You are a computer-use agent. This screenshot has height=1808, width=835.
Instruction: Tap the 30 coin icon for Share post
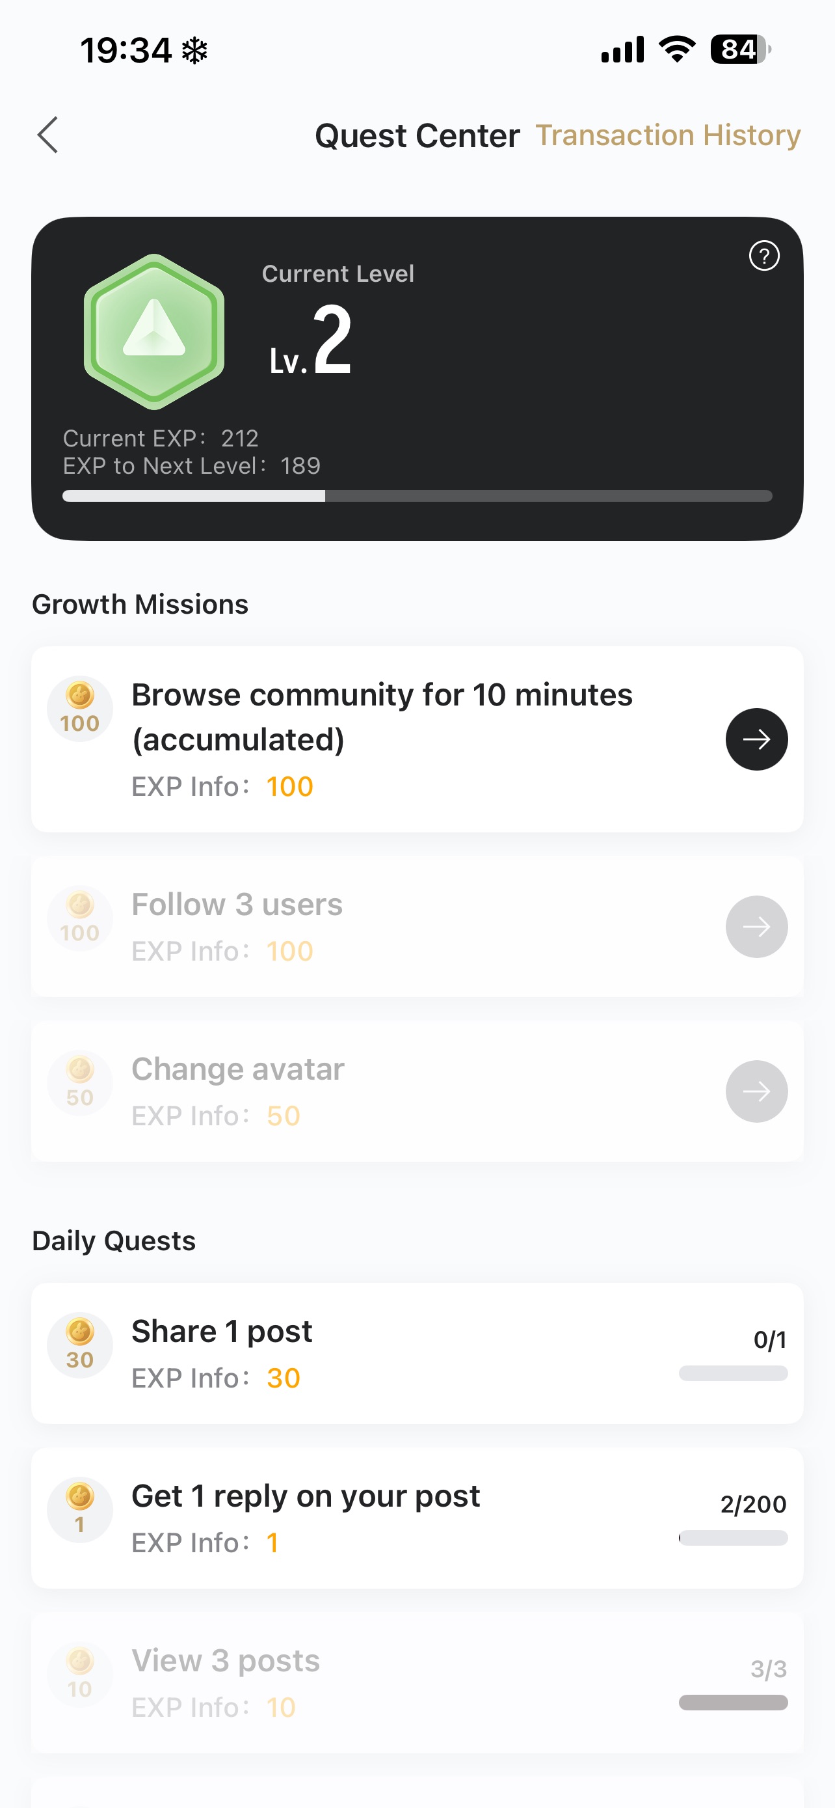pos(80,1345)
